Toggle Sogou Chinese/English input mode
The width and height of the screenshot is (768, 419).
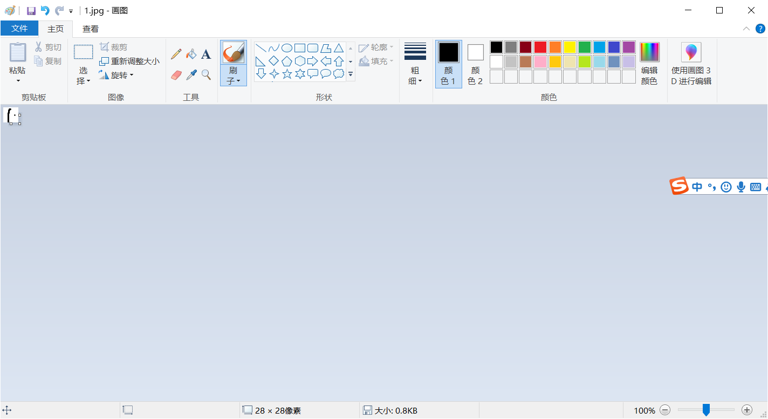(697, 187)
